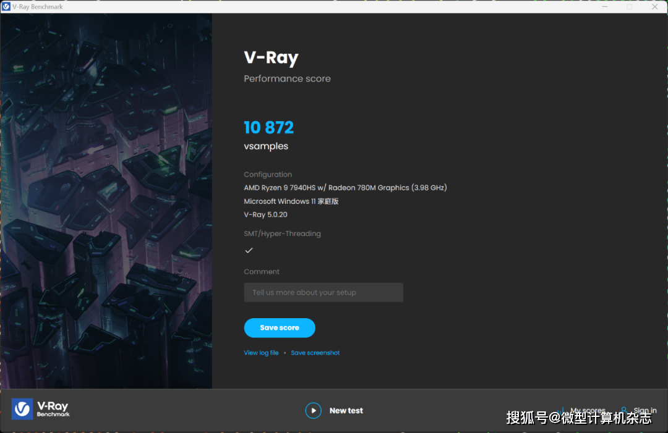Image resolution: width=668 pixels, height=433 pixels.
Task: Click the Save score button
Action: 280,327
